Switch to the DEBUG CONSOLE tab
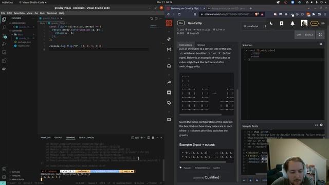 (x=87, y=138)
